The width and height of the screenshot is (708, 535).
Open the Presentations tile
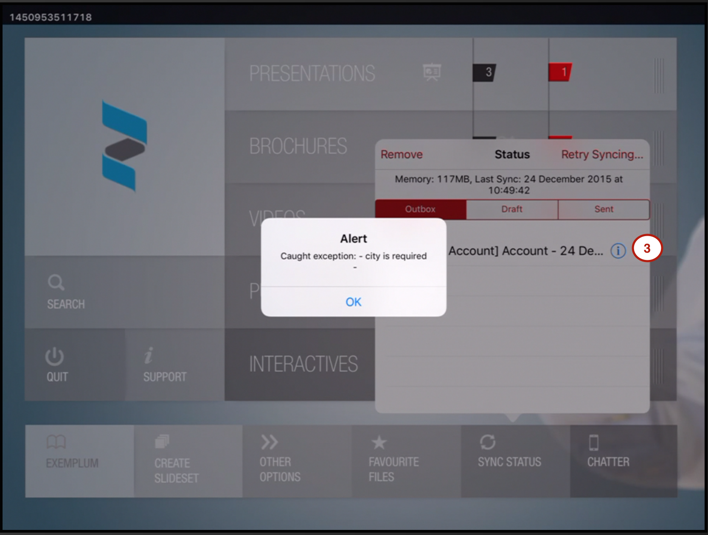[x=312, y=74]
